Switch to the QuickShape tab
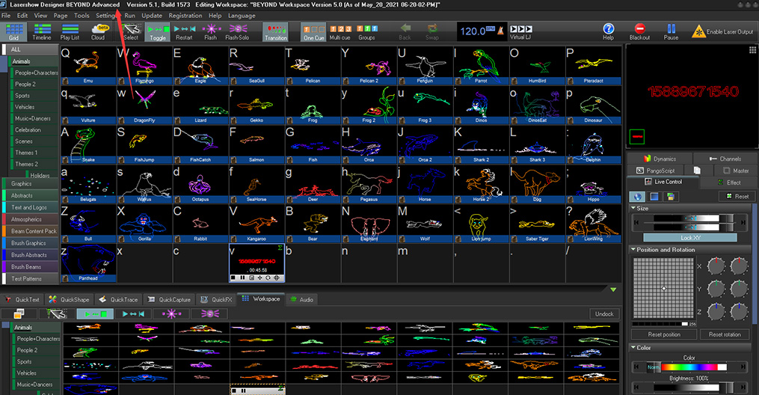This screenshot has width=759, height=395. click(x=70, y=299)
